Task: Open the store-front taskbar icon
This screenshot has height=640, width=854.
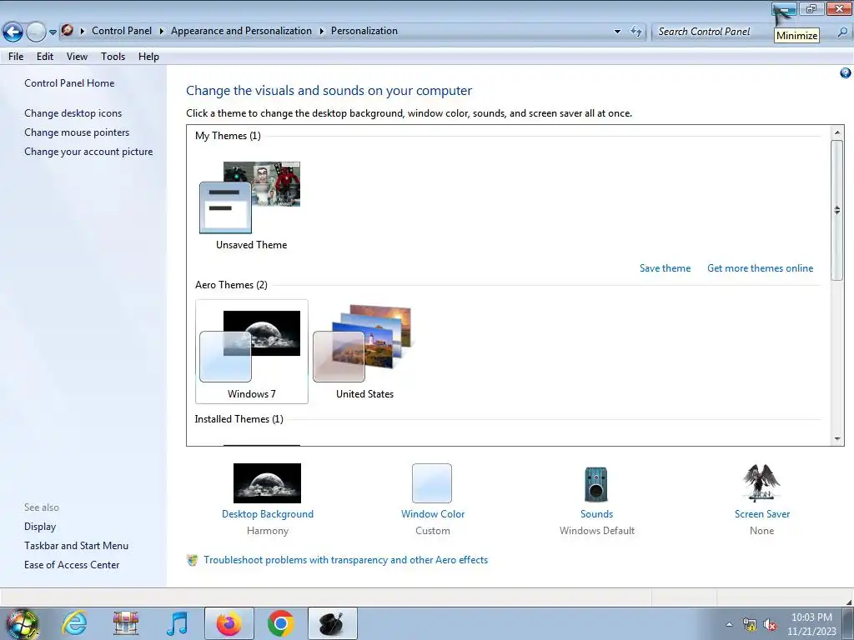Action: point(126,623)
